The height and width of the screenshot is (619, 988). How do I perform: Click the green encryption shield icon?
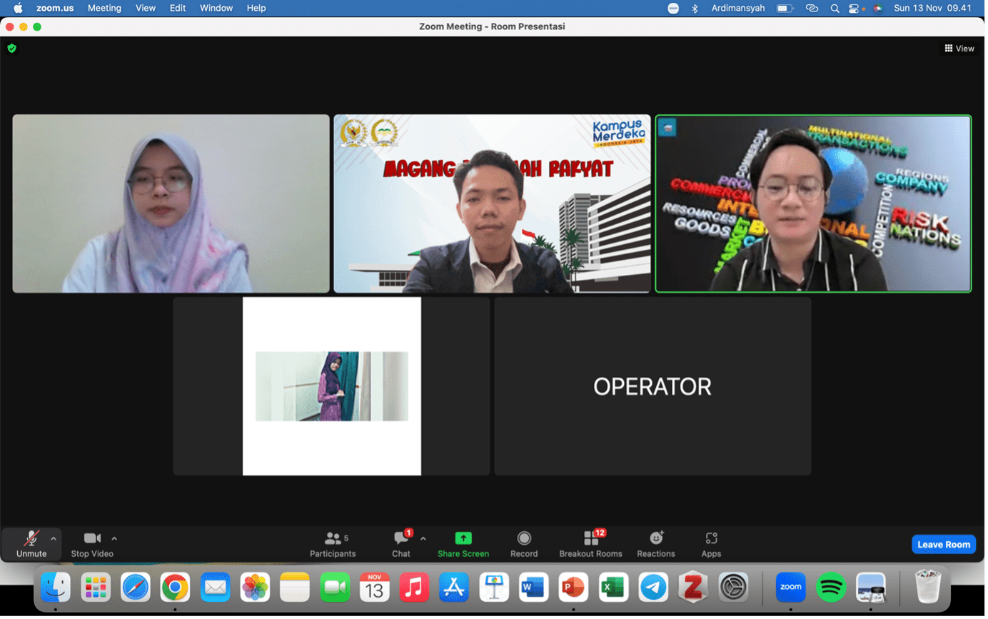coord(11,49)
